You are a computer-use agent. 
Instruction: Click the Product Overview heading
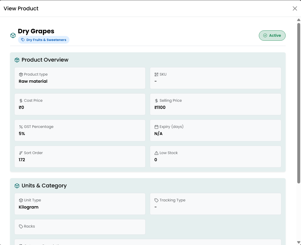(x=45, y=60)
